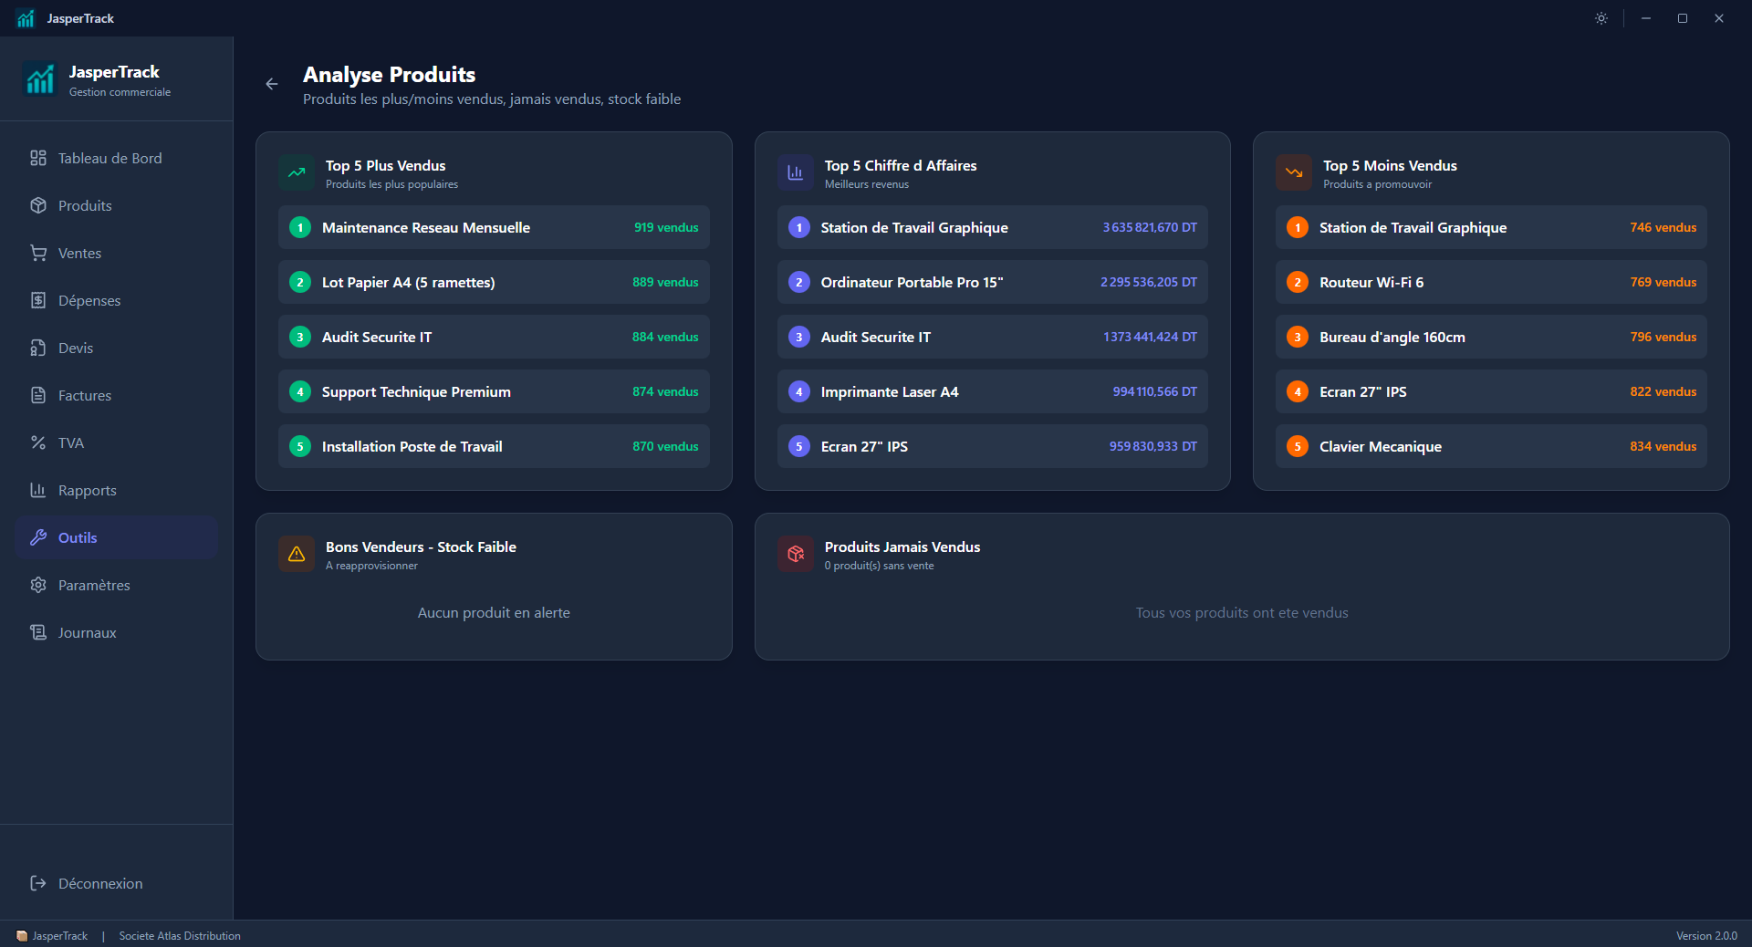Select the Maintenance Reseau Mensuelle row

pyautogui.click(x=494, y=227)
